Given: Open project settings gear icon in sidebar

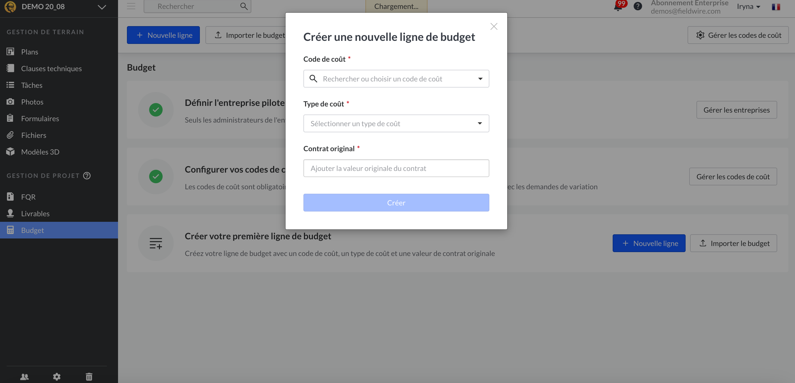Looking at the screenshot, I should (57, 376).
